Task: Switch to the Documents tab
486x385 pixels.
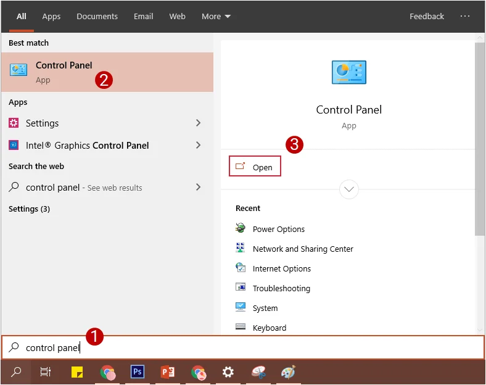Action: coord(97,17)
